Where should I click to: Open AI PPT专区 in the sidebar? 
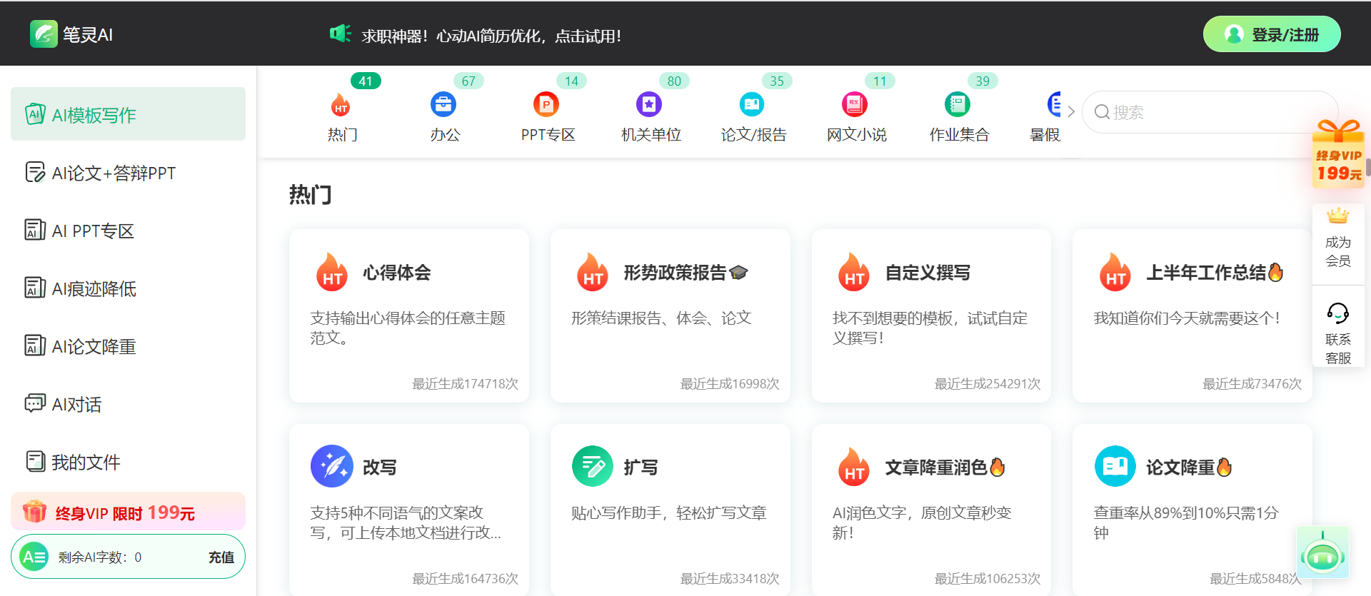click(128, 231)
